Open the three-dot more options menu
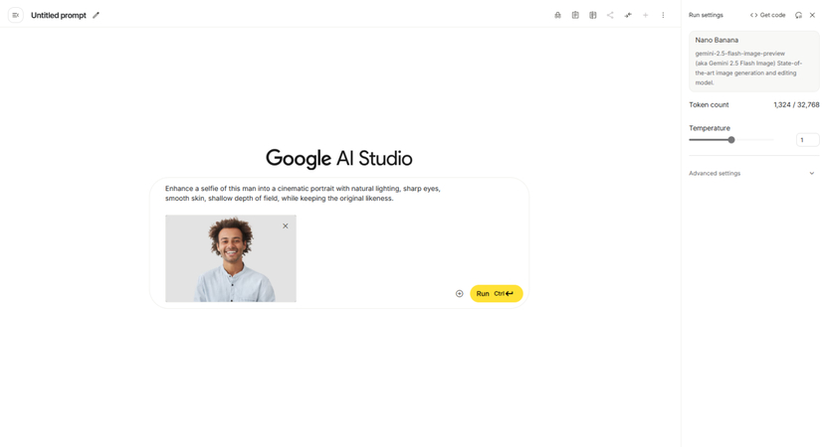827x447 pixels. coord(663,15)
